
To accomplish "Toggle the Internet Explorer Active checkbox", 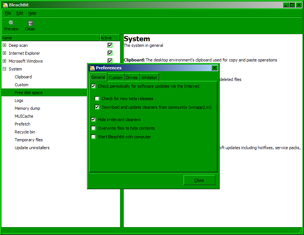I will tap(110, 53).
